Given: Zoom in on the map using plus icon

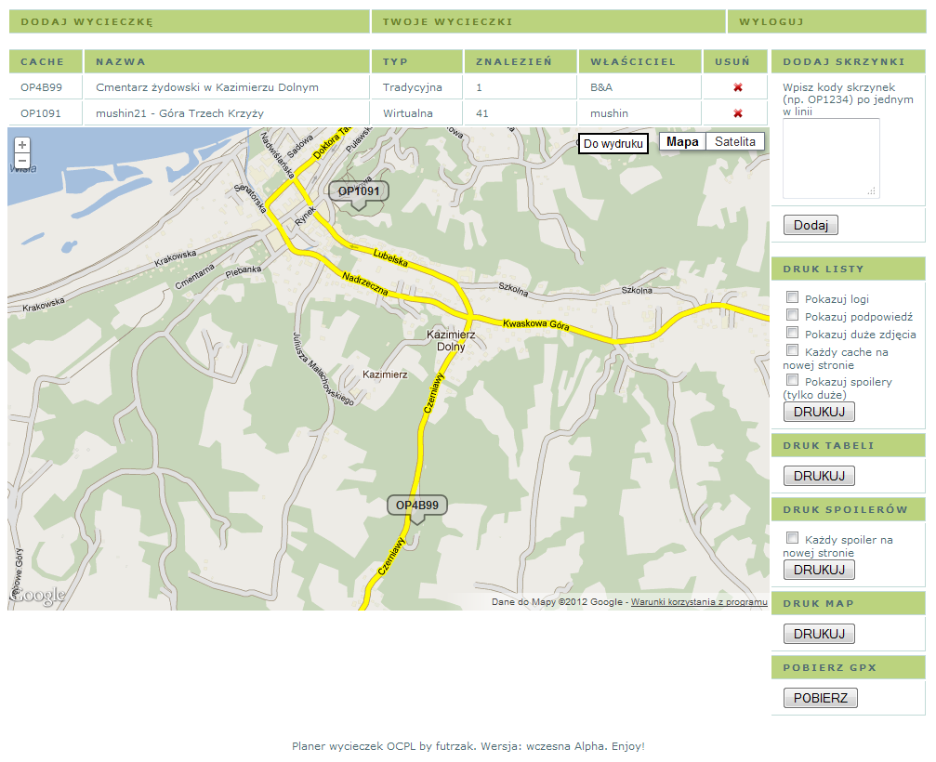Looking at the screenshot, I should 20,146.
